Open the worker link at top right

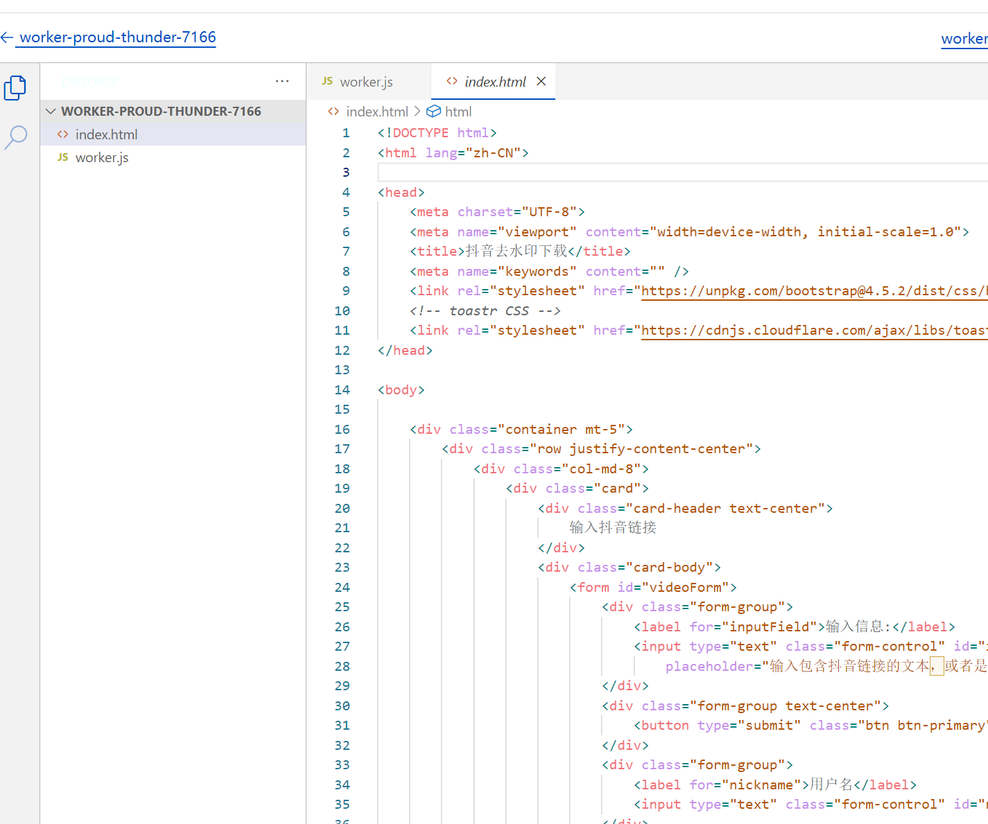[964, 39]
